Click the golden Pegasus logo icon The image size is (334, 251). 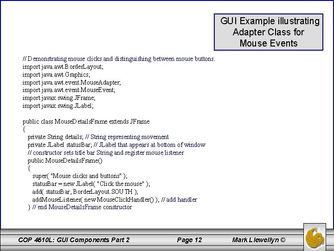pyautogui.click(x=315, y=238)
